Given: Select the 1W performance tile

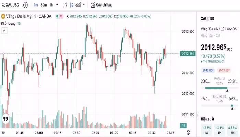Looking at the screenshot, I should pyautogui.click(x=207, y=130).
